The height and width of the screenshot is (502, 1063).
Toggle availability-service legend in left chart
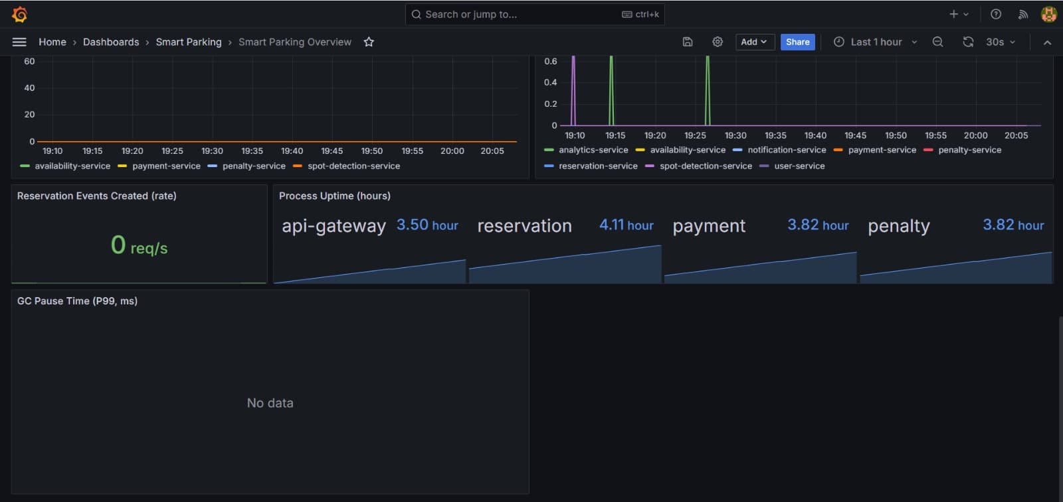click(72, 166)
